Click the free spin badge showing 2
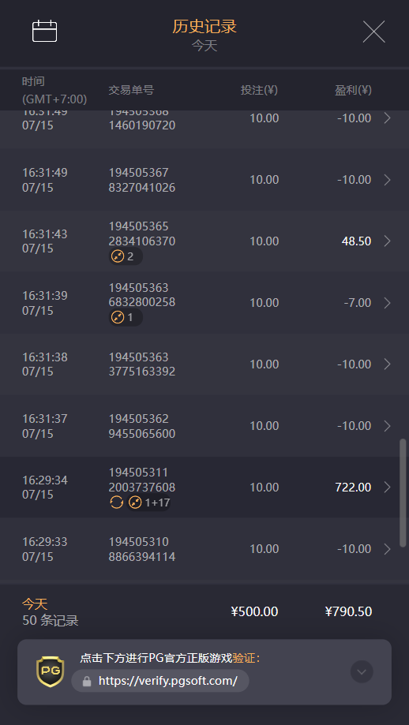This screenshot has width=409, height=725. point(126,256)
